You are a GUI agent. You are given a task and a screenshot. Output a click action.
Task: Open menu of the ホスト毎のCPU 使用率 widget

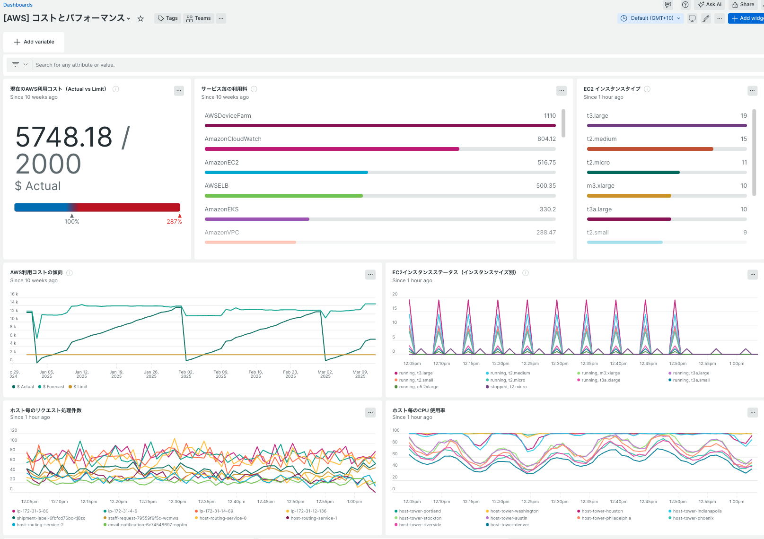(x=753, y=413)
